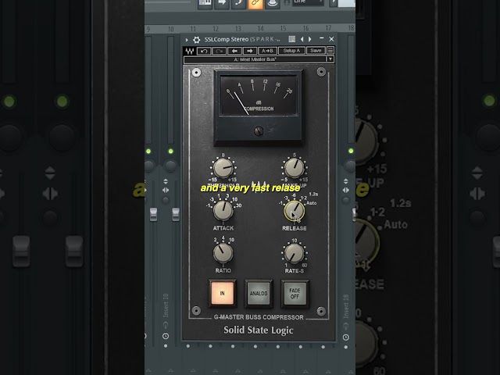Toggle the IN bypass button
500x375 pixels.
(x=222, y=293)
